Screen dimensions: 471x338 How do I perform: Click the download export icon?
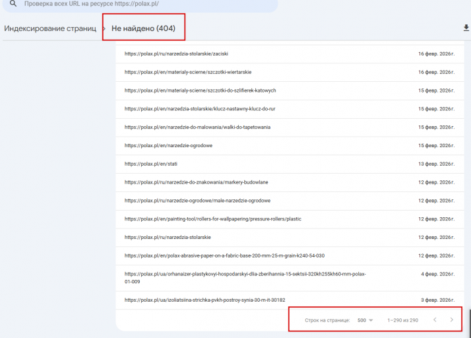click(466, 28)
